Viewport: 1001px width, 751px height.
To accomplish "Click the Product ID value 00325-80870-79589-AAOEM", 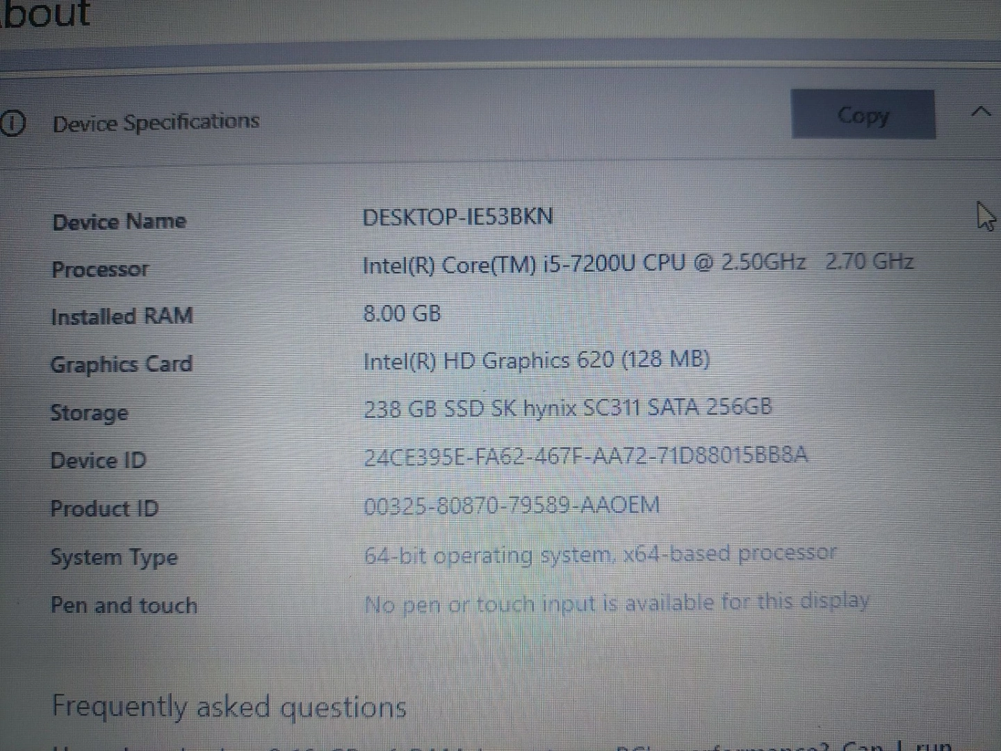I will pos(511,506).
